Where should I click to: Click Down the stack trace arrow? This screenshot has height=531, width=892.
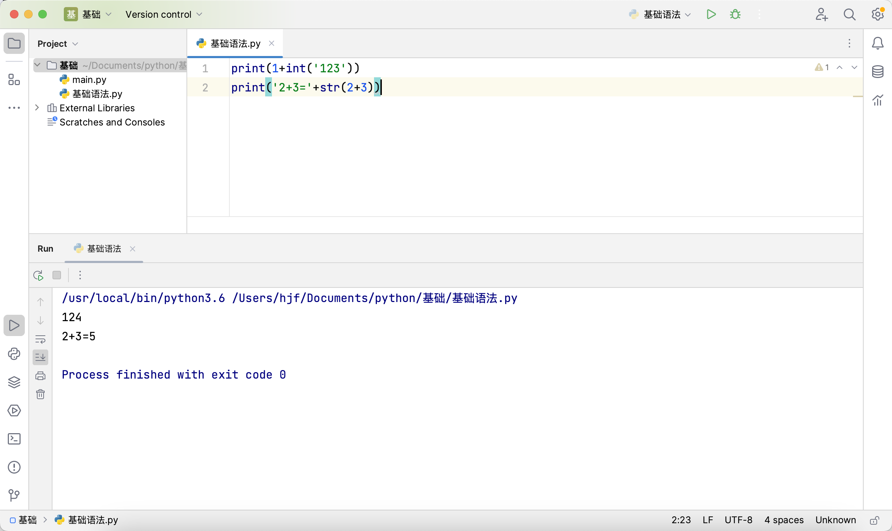coord(40,320)
